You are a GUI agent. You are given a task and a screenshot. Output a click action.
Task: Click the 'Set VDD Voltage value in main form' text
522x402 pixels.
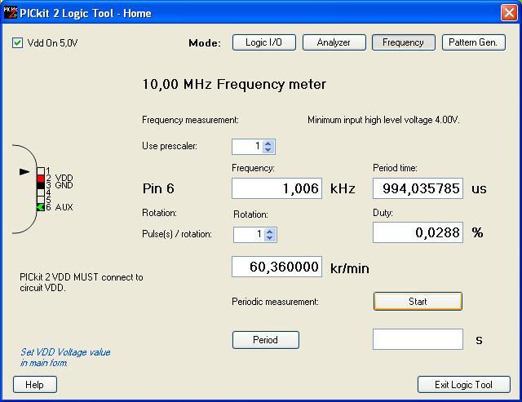coord(65,357)
